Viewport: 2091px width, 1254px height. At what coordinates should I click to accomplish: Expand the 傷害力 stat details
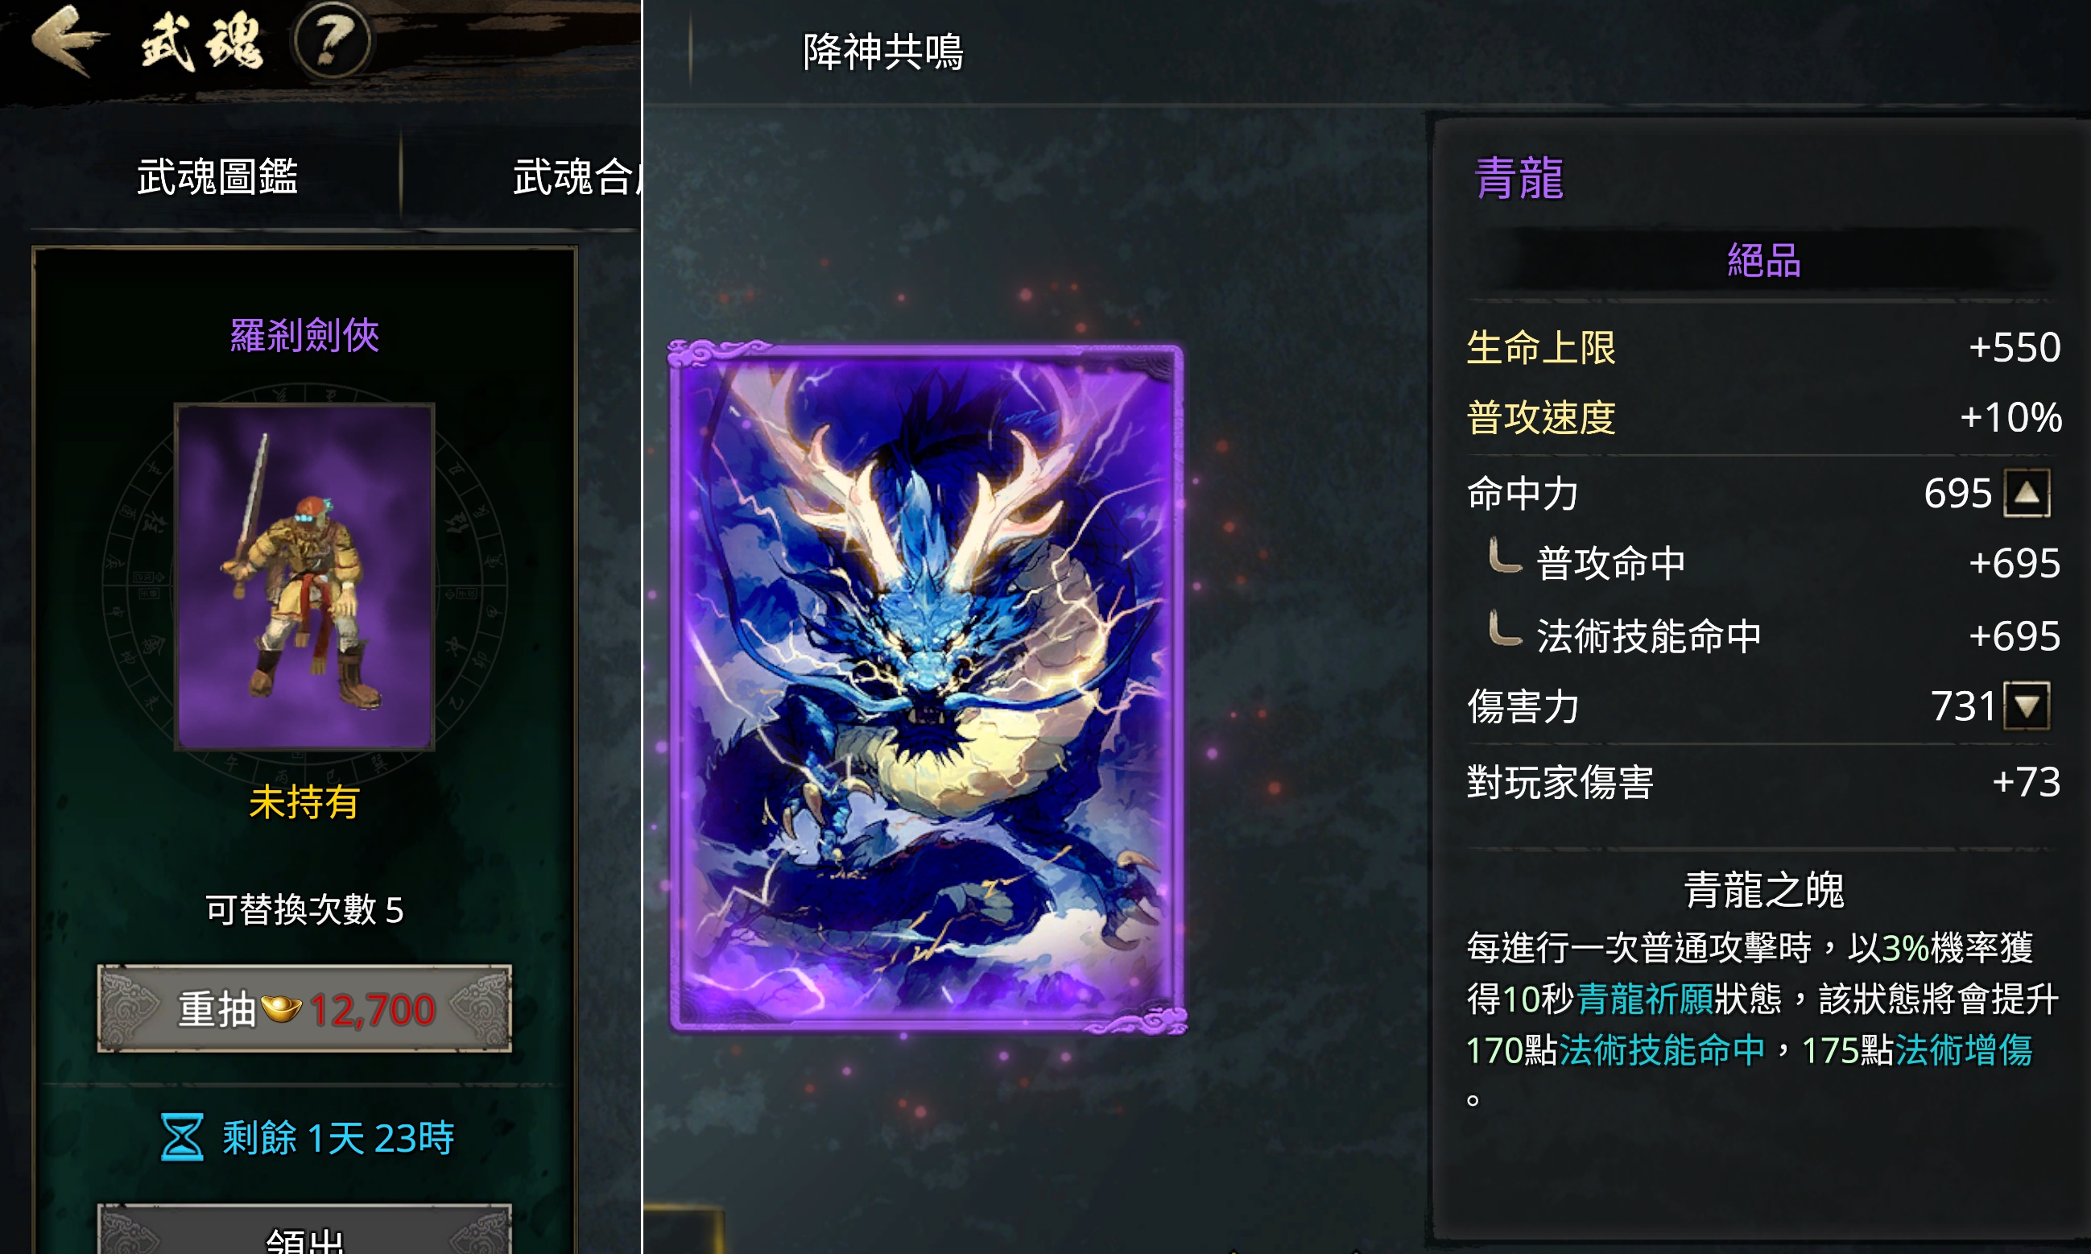click(x=2027, y=706)
